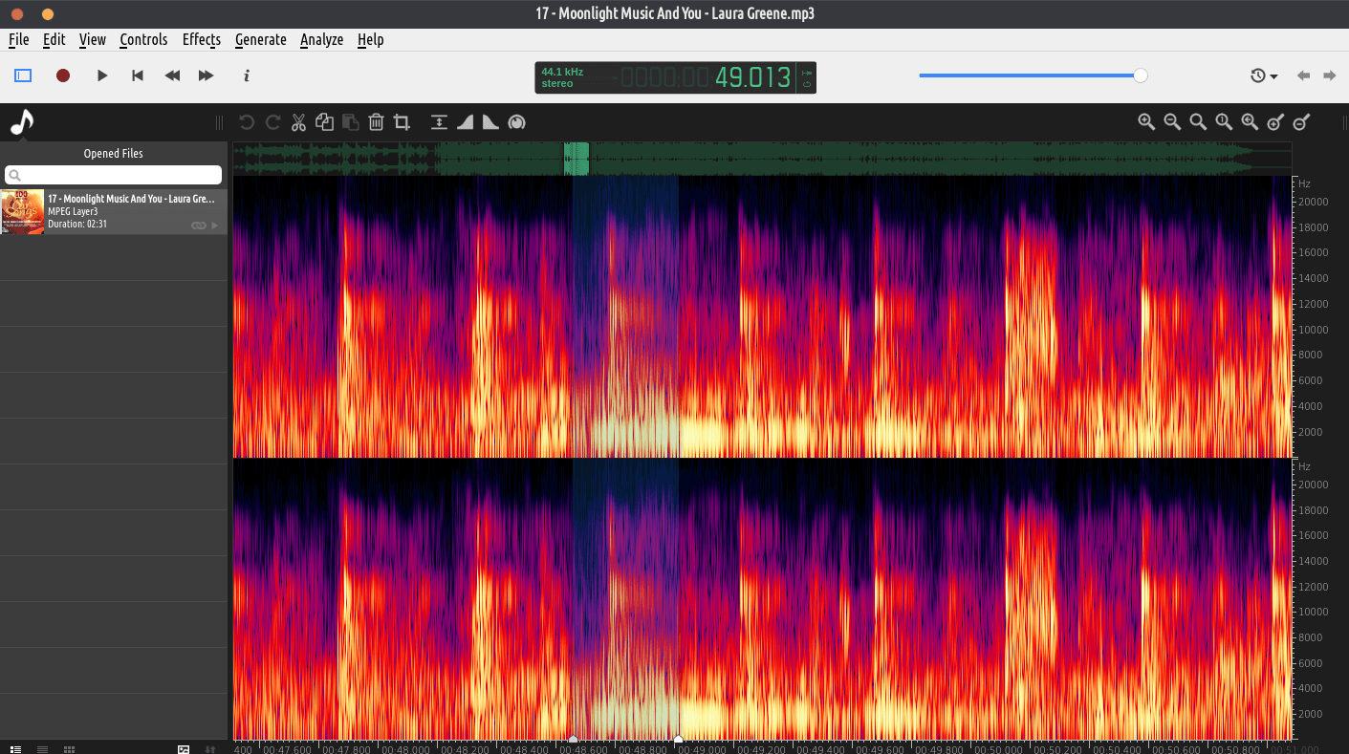Cut the selection with scissors icon
This screenshot has height=754, width=1349.
pyautogui.click(x=298, y=122)
